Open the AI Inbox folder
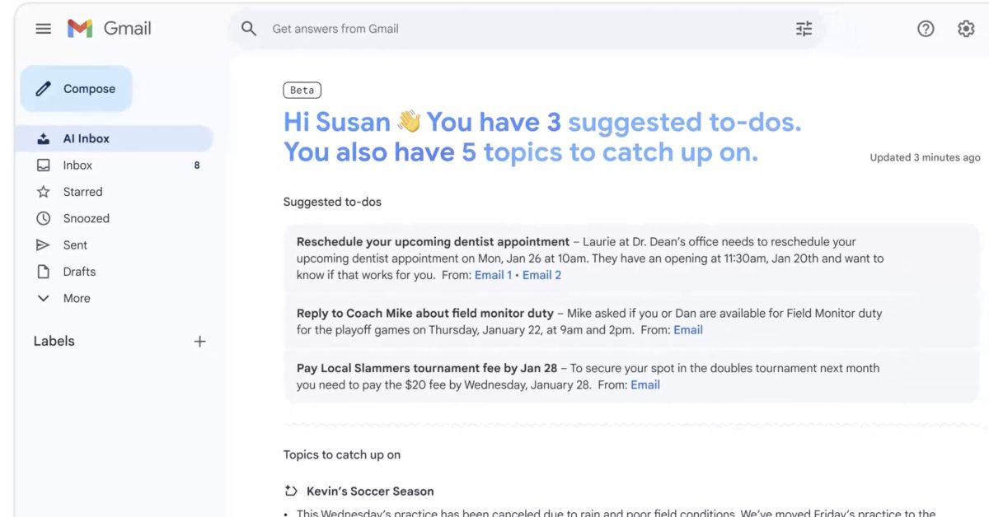Viewport: 989px width, 517px height. (x=86, y=139)
